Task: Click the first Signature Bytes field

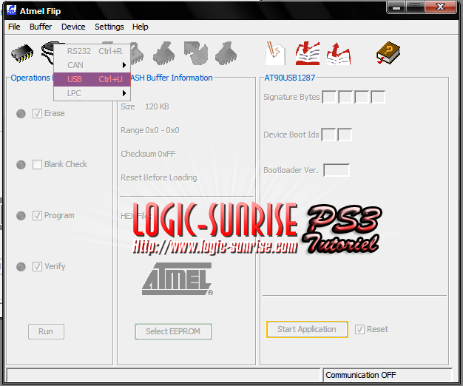Action: (330, 97)
